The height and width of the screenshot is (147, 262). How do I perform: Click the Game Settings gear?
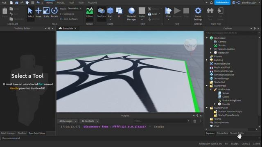pyautogui.click(x=198, y=14)
